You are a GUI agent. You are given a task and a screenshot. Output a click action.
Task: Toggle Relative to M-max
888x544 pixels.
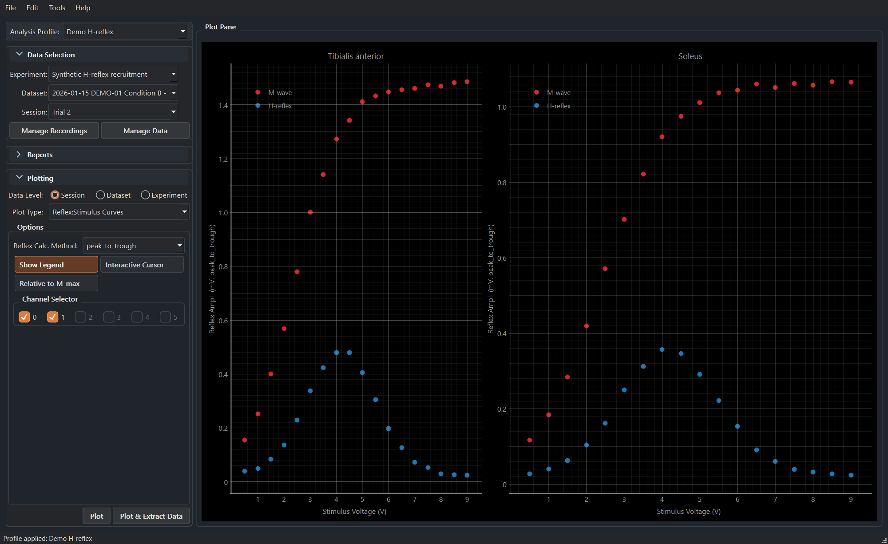56,283
